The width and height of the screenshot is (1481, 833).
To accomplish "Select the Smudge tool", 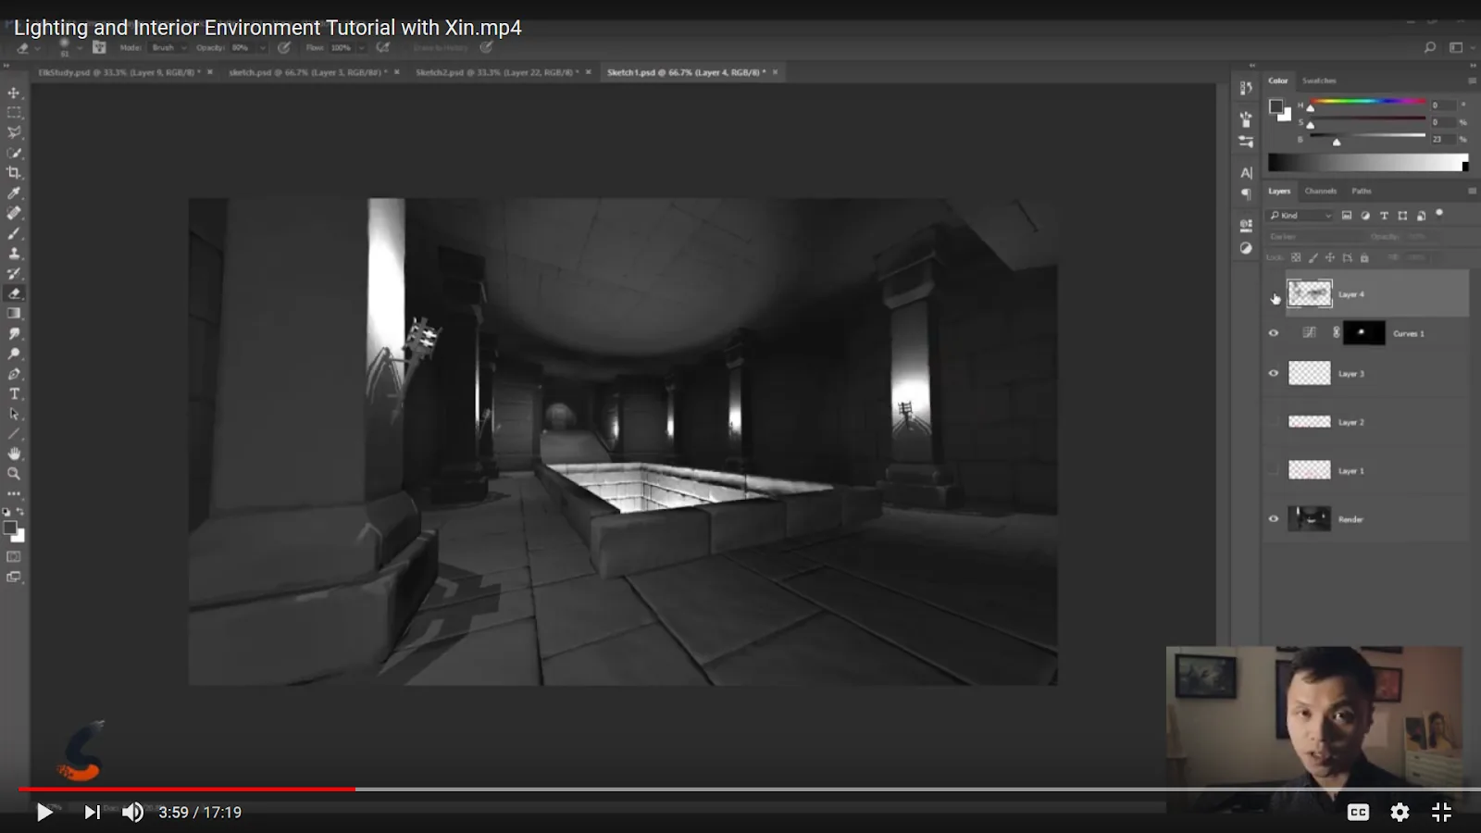I will tap(14, 334).
